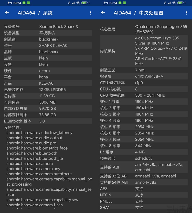Tap android.hardware.camera.capability.raw feature line
This screenshot has width=192, height=213.
coord(42,200)
